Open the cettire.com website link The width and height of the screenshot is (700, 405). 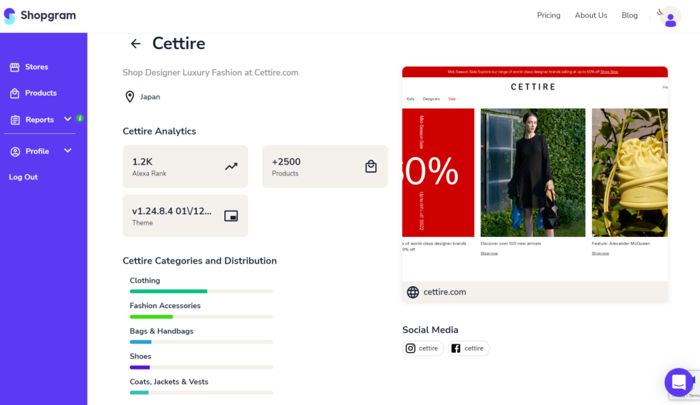(444, 292)
